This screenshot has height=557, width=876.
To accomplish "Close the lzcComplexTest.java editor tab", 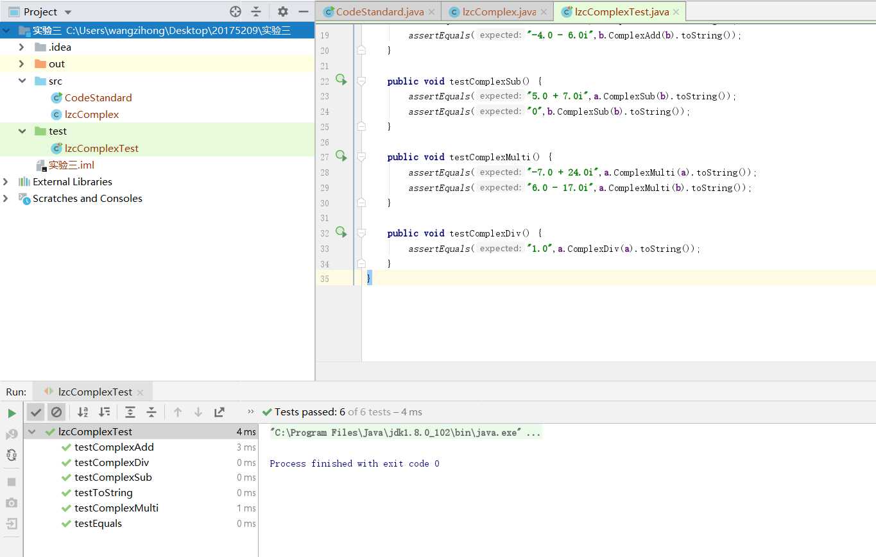I will tap(676, 12).
